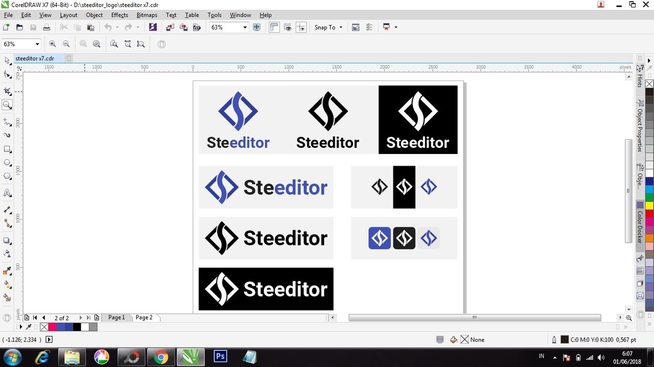654x367 pixels.
Task: Open the Object Properties docker tab
Action: tap(640, 130)
